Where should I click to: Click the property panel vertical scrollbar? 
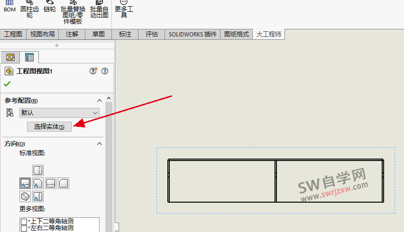109,167
